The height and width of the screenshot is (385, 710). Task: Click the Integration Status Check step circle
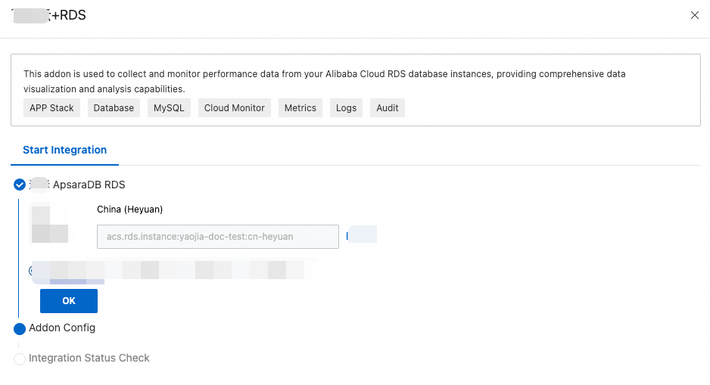coord(20,359)
